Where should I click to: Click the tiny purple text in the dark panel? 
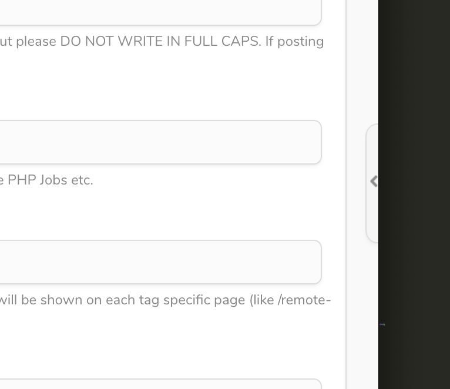(382, 324)
